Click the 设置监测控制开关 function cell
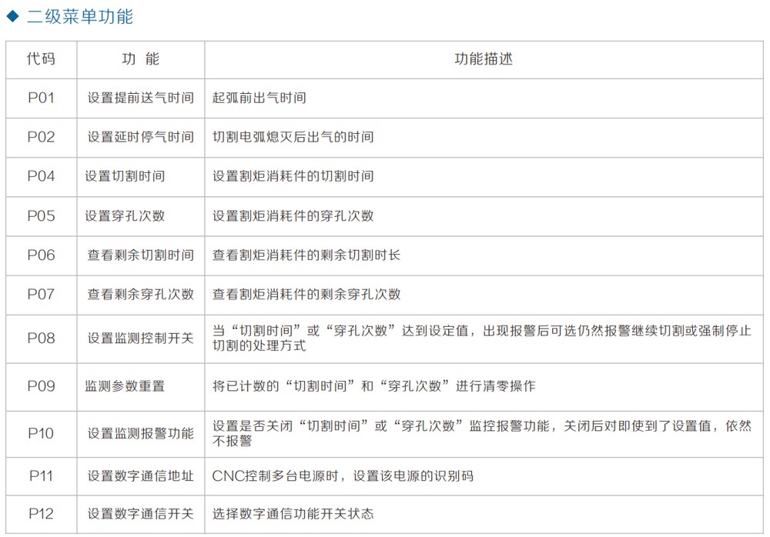This screenshot has width=770, height=537. pyautogui.click(x=140, y=338)
